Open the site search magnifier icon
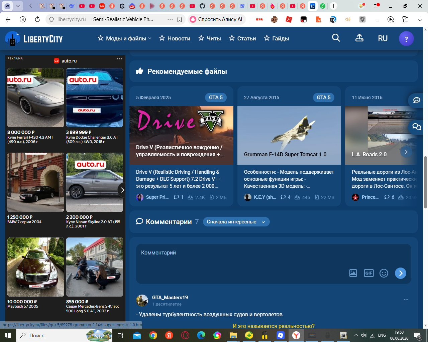This screenshot has width=428, height=342. (x=336, y=38)
